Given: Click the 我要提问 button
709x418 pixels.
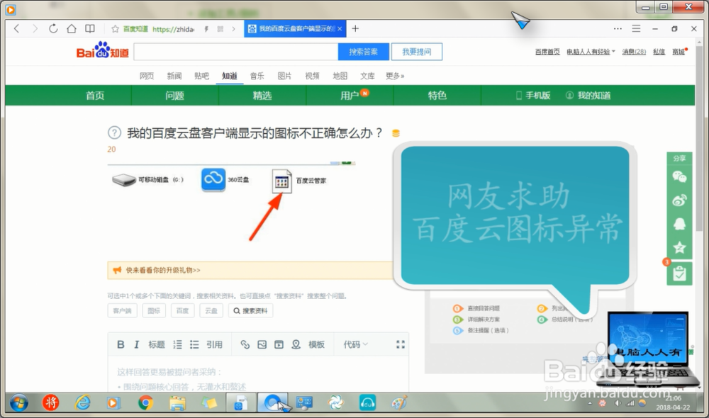Looking at the screenshot, I should point(416,52).
